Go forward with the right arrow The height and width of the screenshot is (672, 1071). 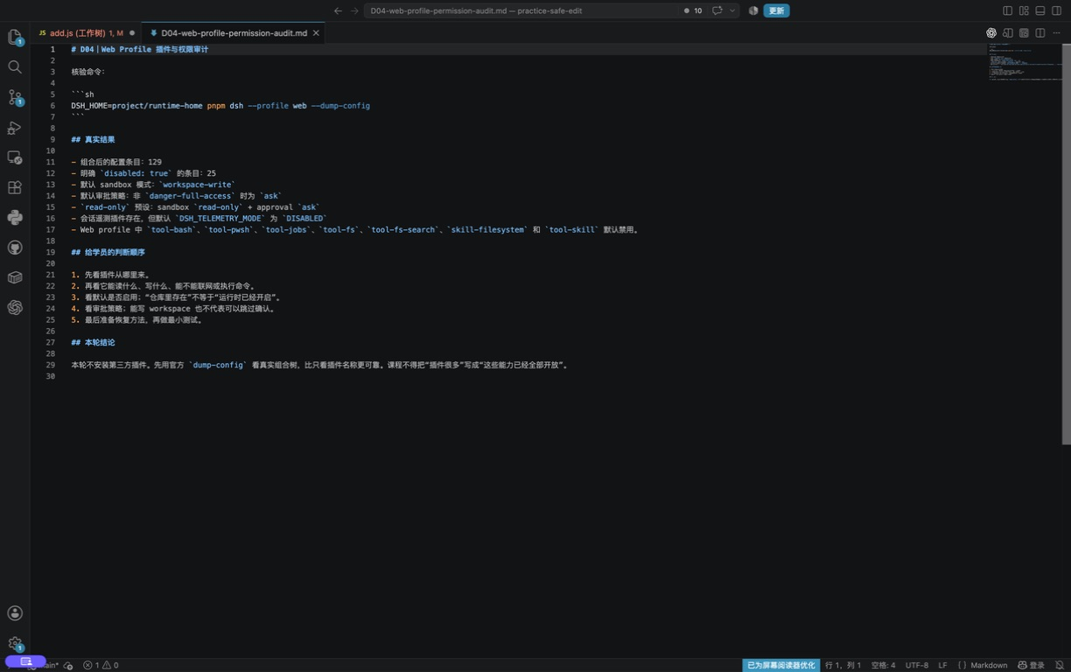354,10
